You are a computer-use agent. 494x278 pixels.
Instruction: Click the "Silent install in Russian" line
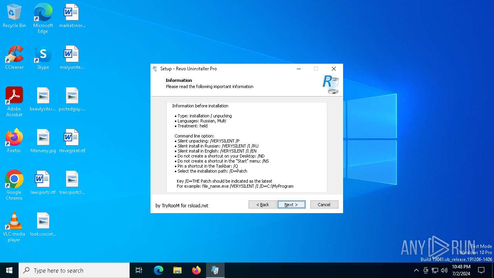[217, 146]
